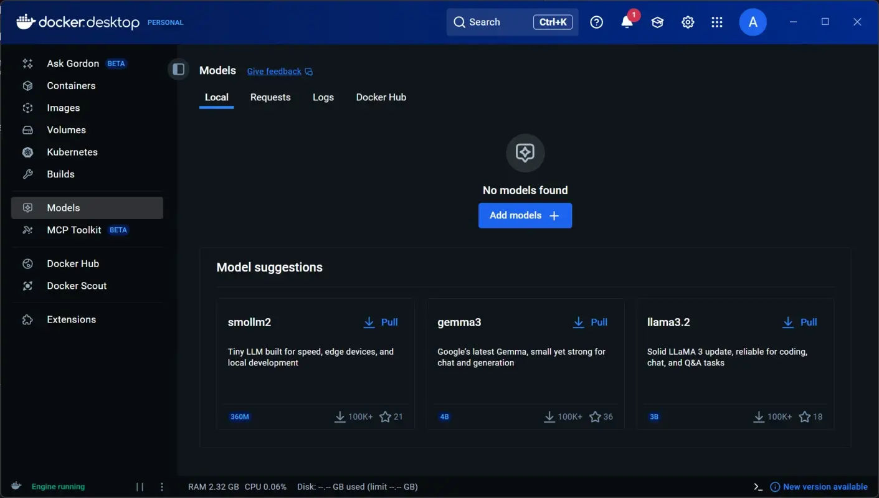Viewport: 879px width, 498px height.
Task: Launch Docker Scout from the sidebar
Action: [x=76, y=285]
